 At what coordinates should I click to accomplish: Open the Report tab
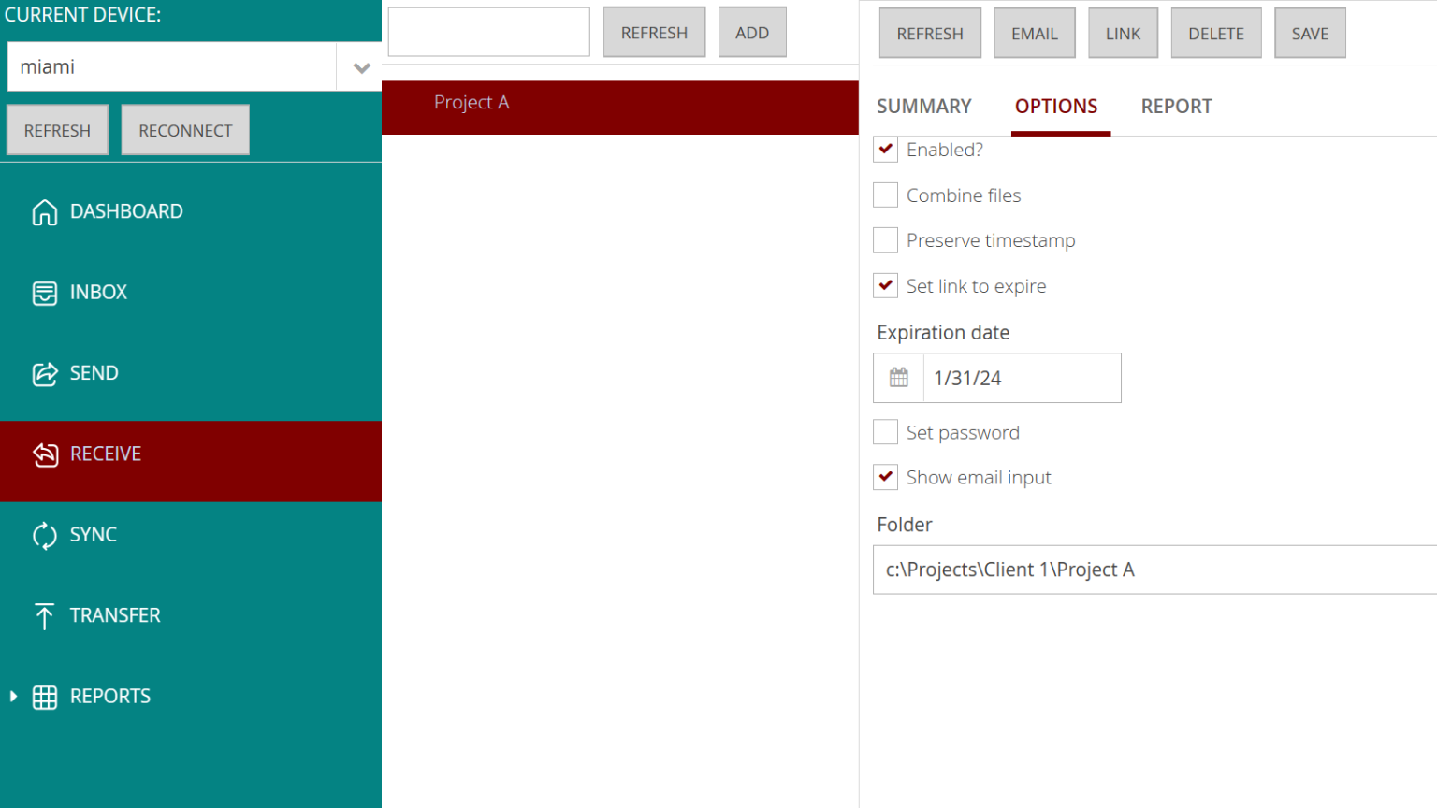1176,106
